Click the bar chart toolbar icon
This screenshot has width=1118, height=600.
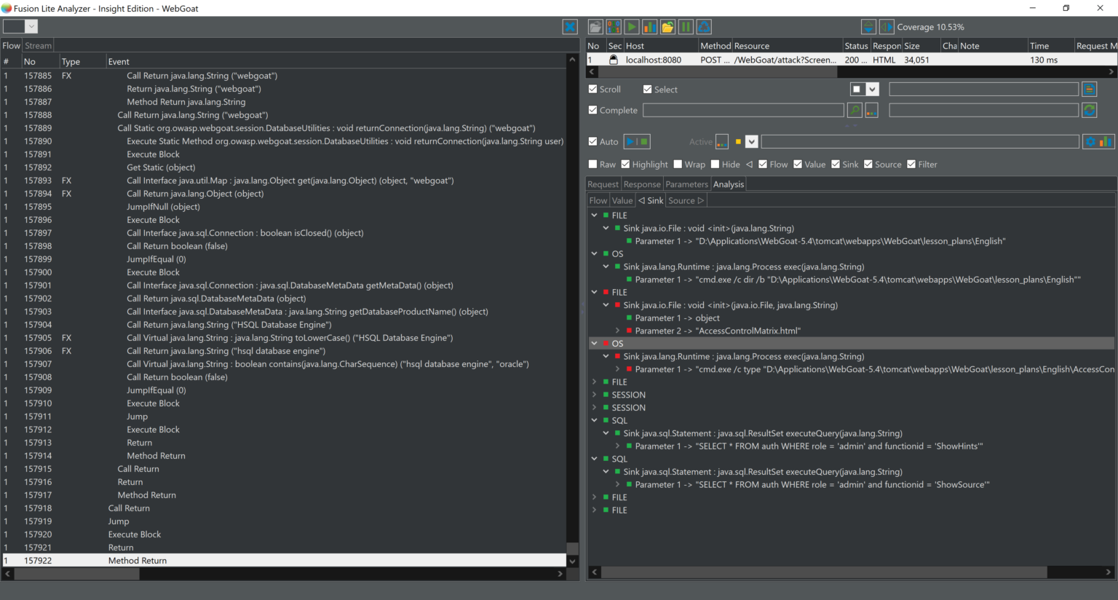pos(649,27)
